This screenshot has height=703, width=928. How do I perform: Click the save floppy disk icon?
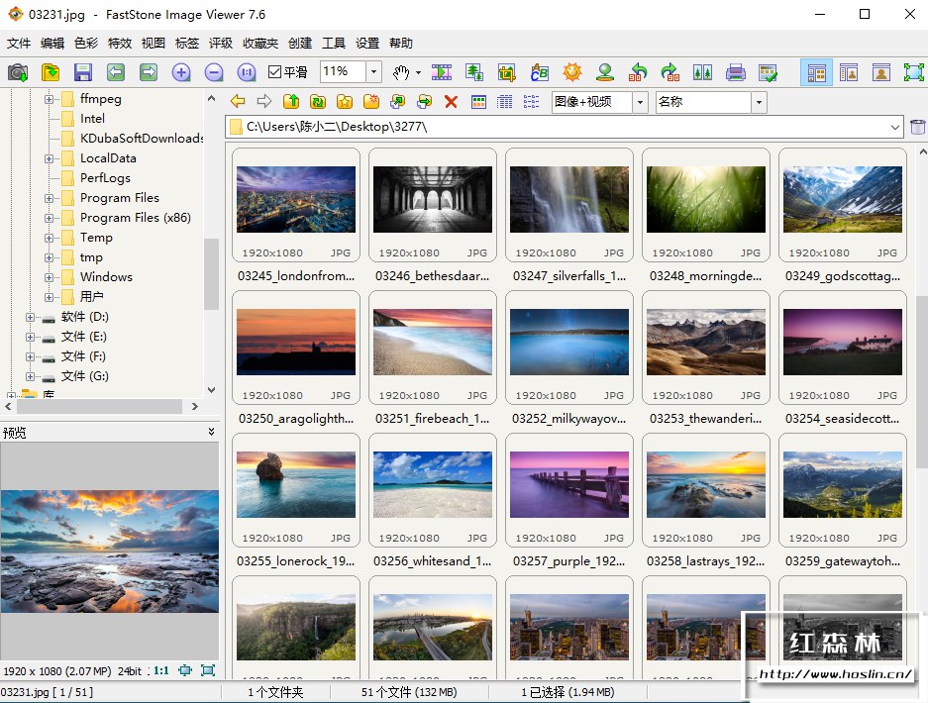point(82,72)
